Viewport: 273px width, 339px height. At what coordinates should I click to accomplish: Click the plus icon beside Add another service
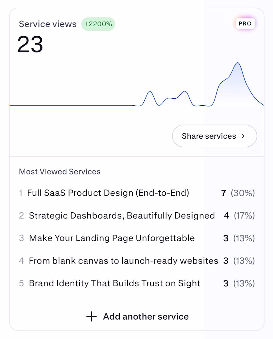click(92, 317)
